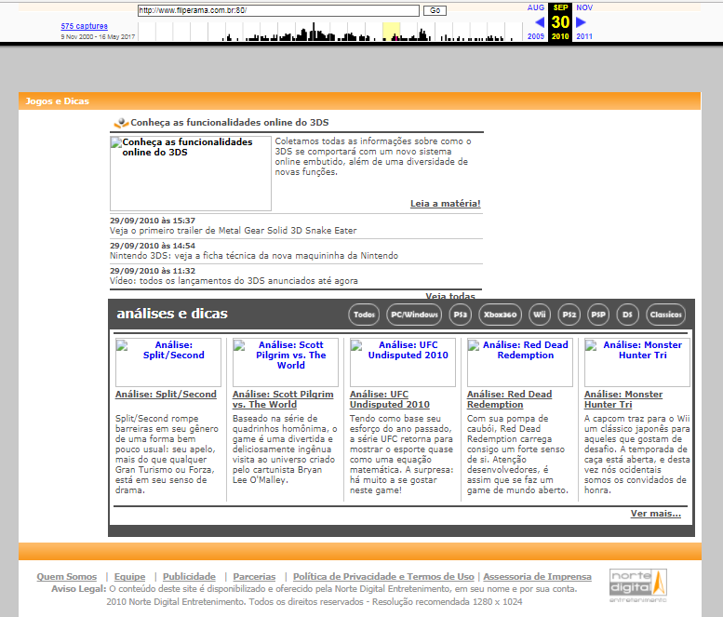Click the previous capture blue arrow
The height and width of the screenshot is (617, 723).
point(540,21)
